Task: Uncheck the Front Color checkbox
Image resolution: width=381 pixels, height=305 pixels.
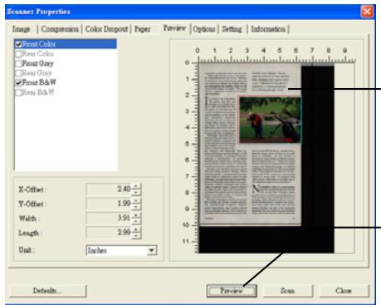Action: (18, 44)
